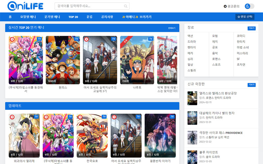The image size is (263, 164).
Task: Click 블루 자이언트 thumbnail
Action: (192, 157)
